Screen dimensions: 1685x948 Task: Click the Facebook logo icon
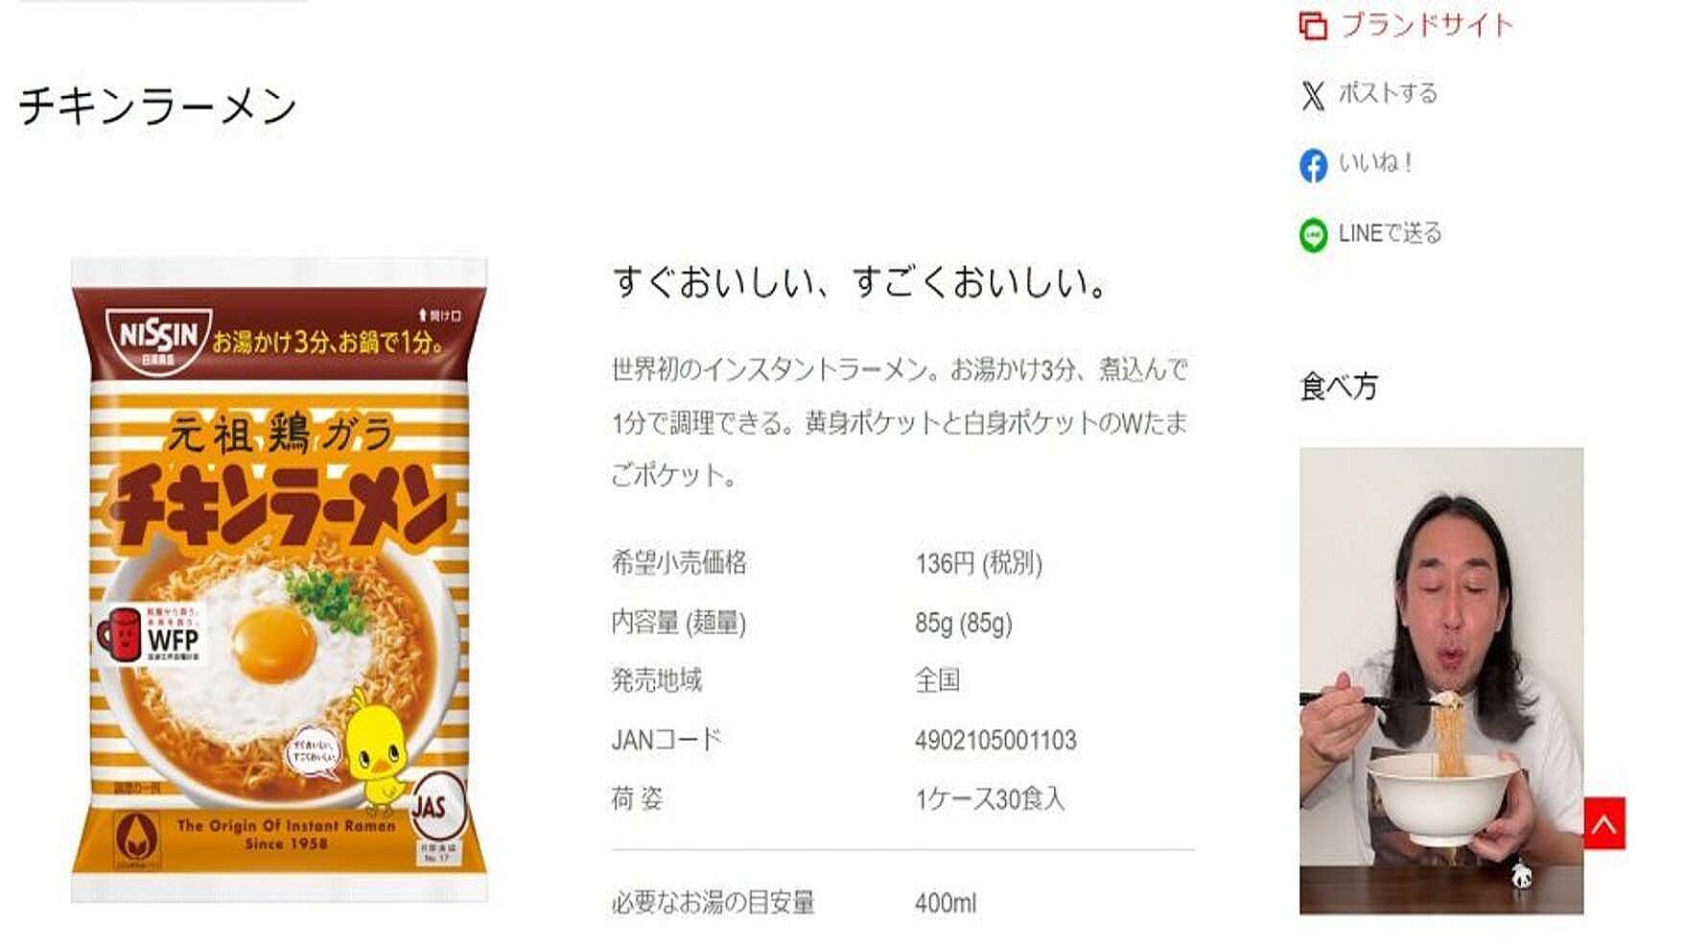pyautogui.click(x=1313, y=165)
